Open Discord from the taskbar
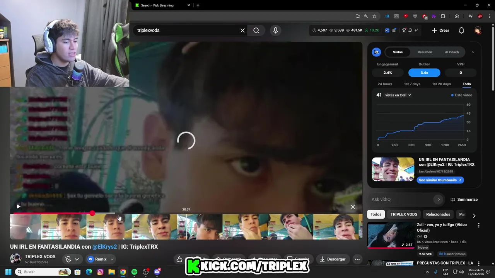 157,272
